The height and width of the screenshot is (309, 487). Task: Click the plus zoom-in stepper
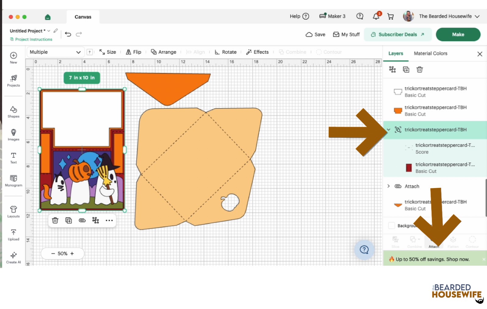pos(72,253)
